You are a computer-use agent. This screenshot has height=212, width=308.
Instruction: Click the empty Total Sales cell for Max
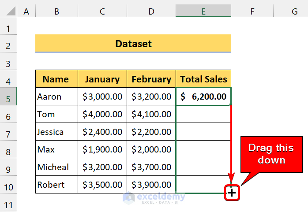click(203, 149)
